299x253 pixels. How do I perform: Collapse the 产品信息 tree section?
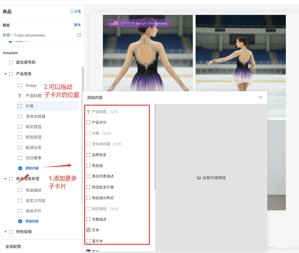5,74
